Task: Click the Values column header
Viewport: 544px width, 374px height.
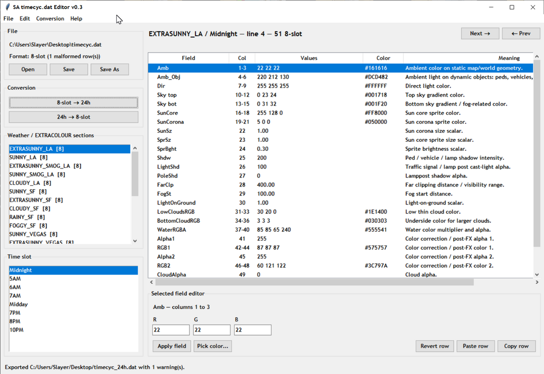Action: point(309,58)
